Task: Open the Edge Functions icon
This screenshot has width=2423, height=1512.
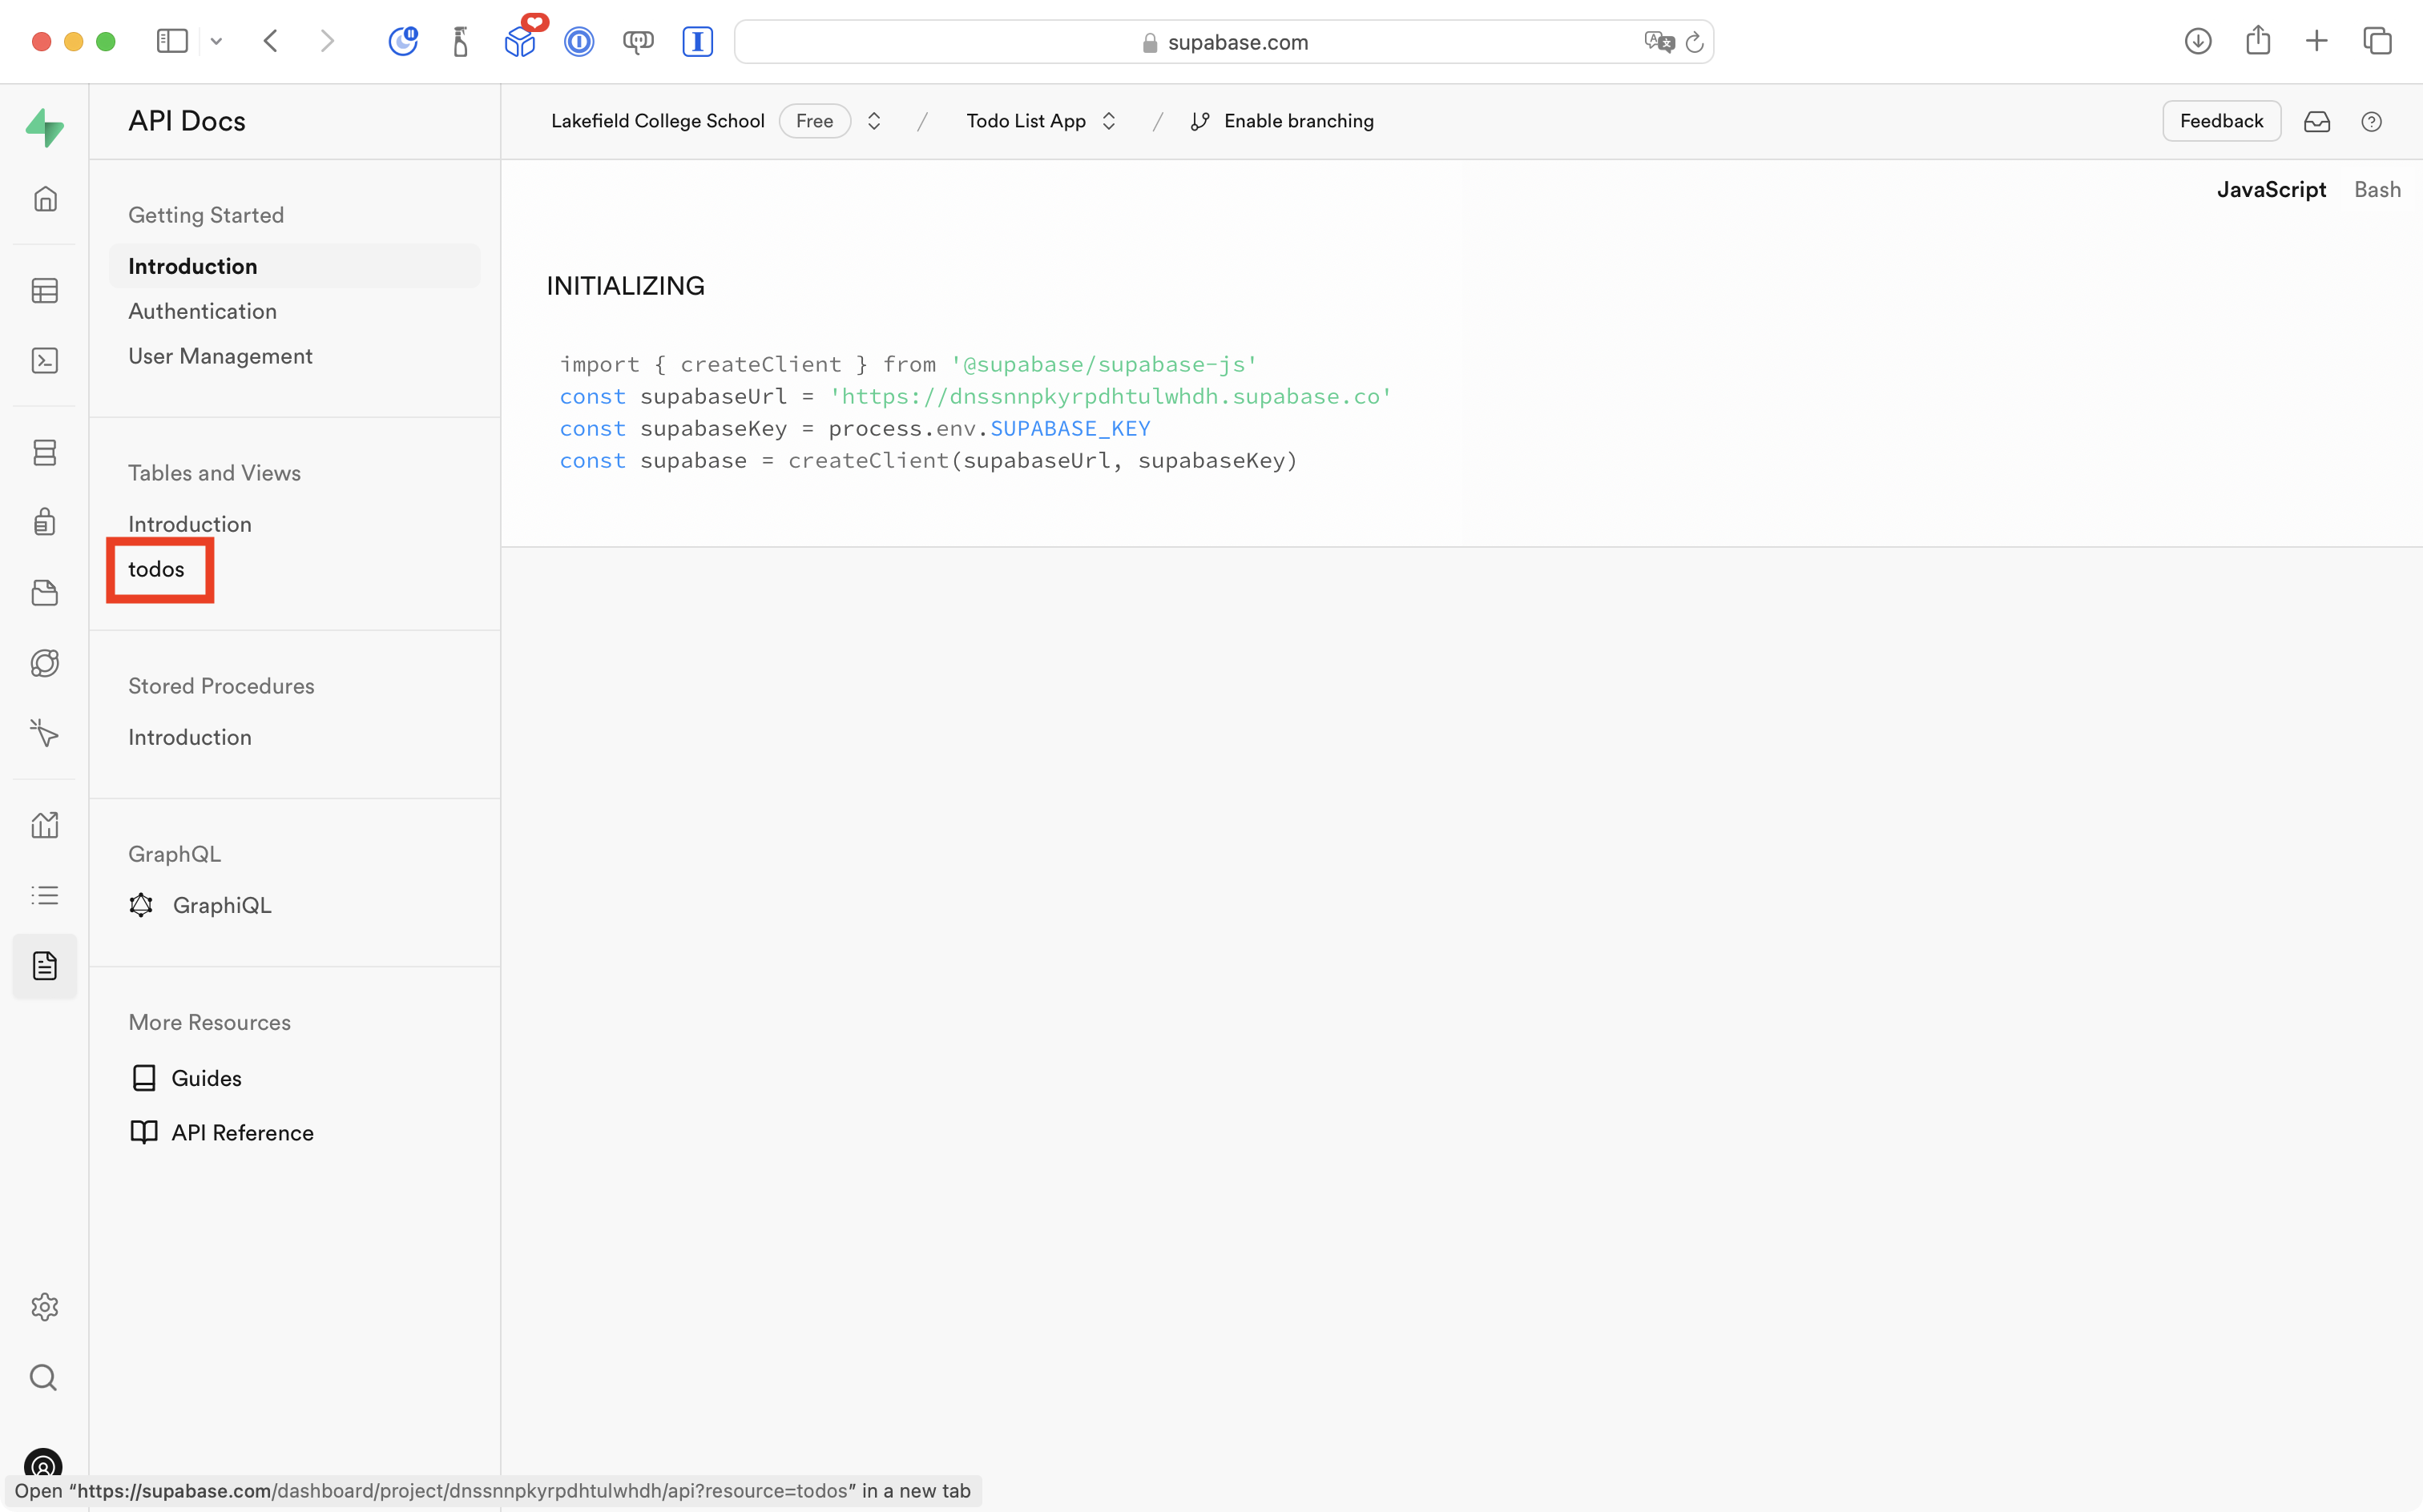Action: (x=45, y=662)
